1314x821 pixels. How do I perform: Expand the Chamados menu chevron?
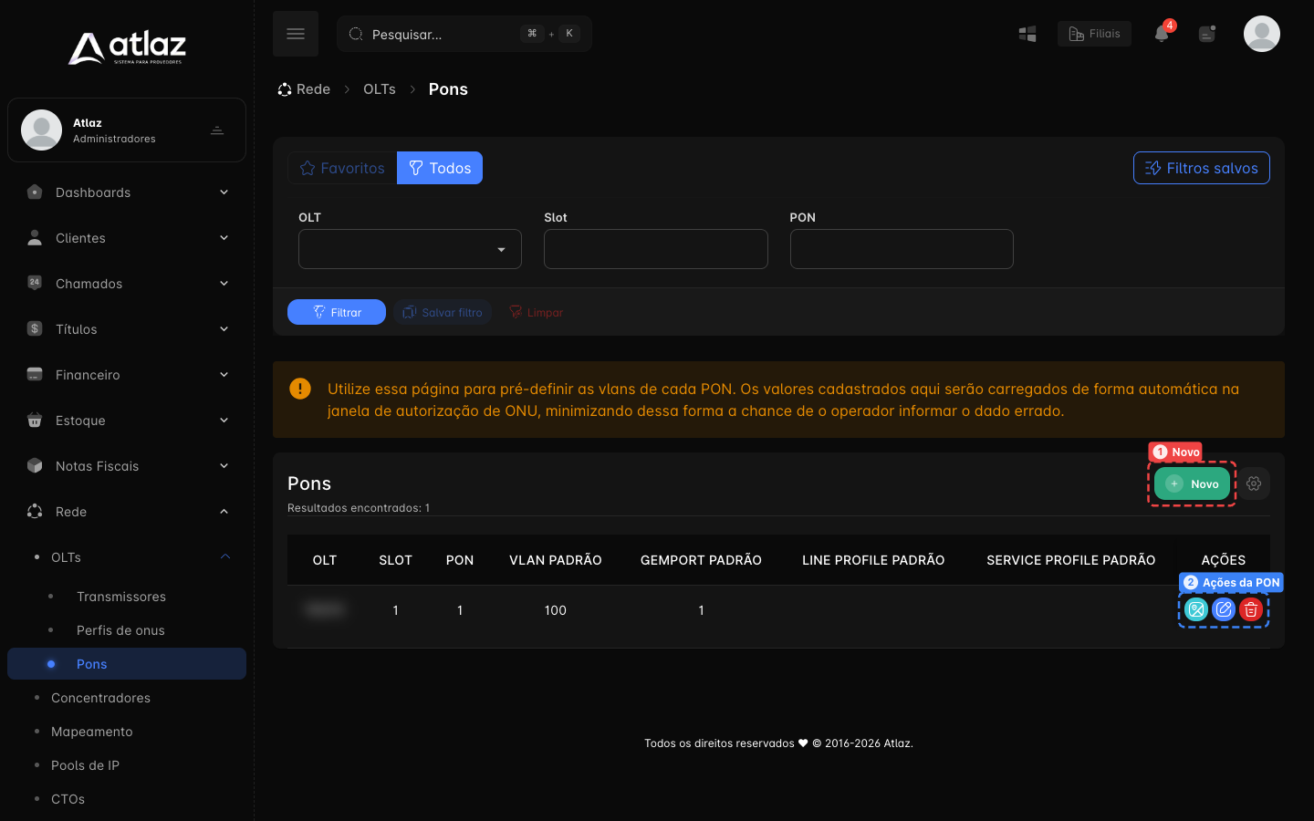coord(224,283)
